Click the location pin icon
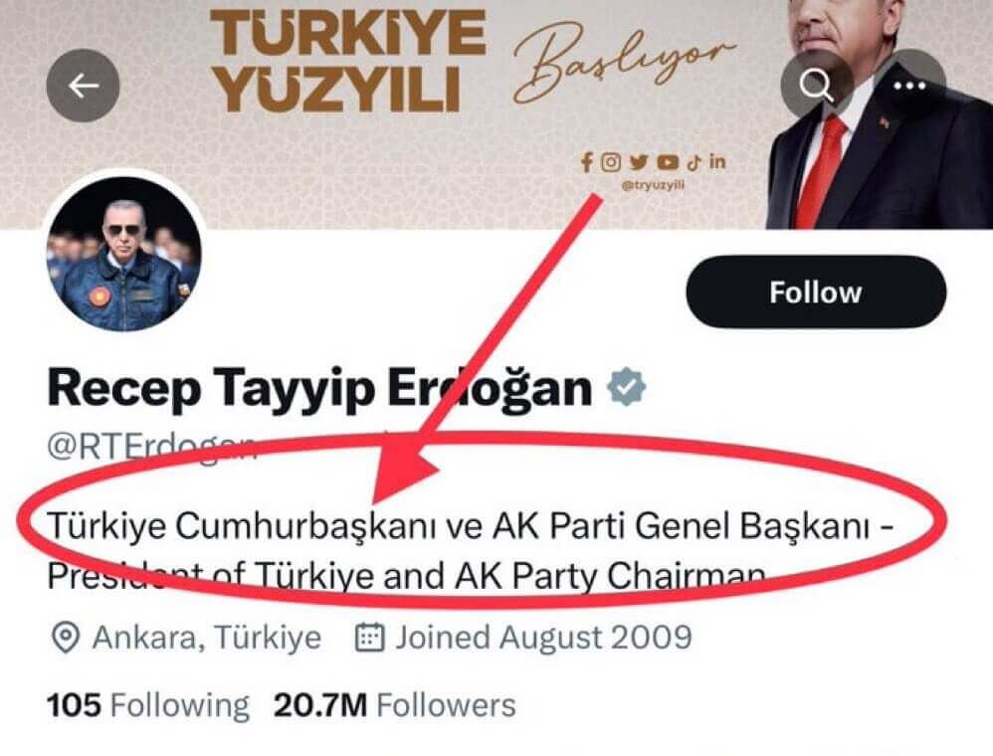993x756 pixels. [x=65, y=638]
